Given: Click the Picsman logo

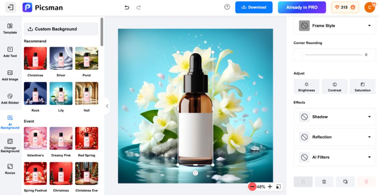Looking at the screenshot, I should [43, 7].
